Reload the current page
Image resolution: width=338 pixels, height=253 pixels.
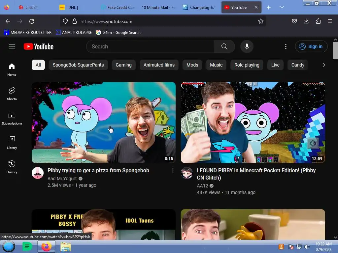click(32, 21)
